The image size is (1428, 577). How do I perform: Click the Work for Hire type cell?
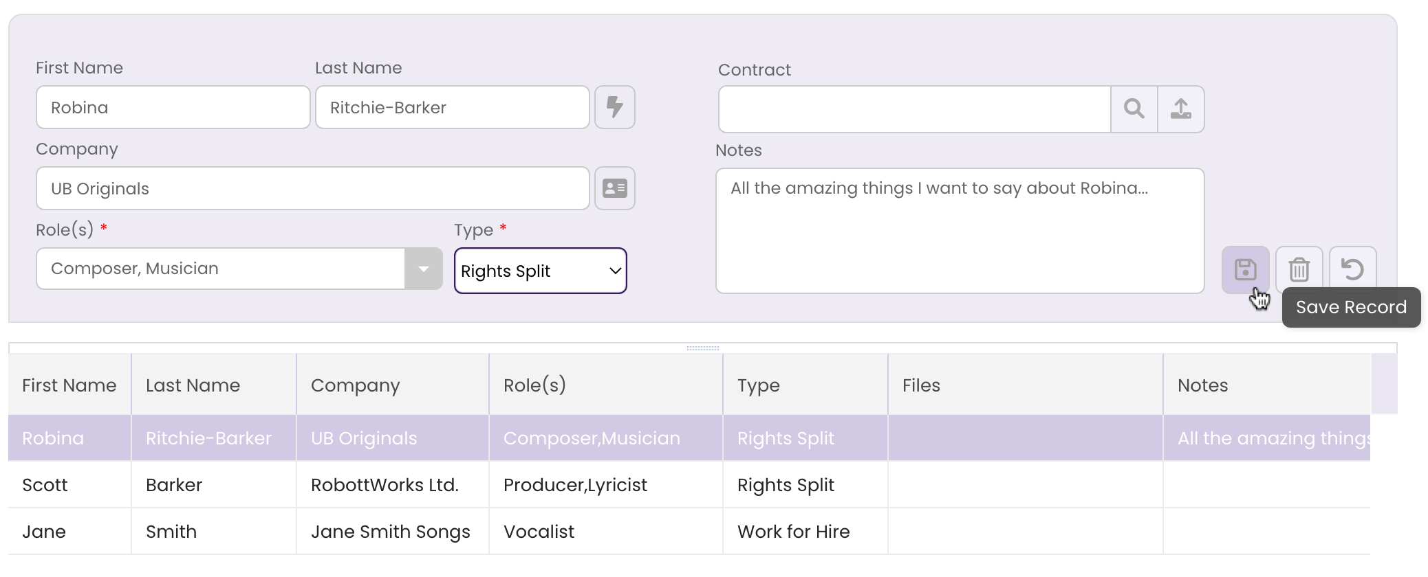805,531
